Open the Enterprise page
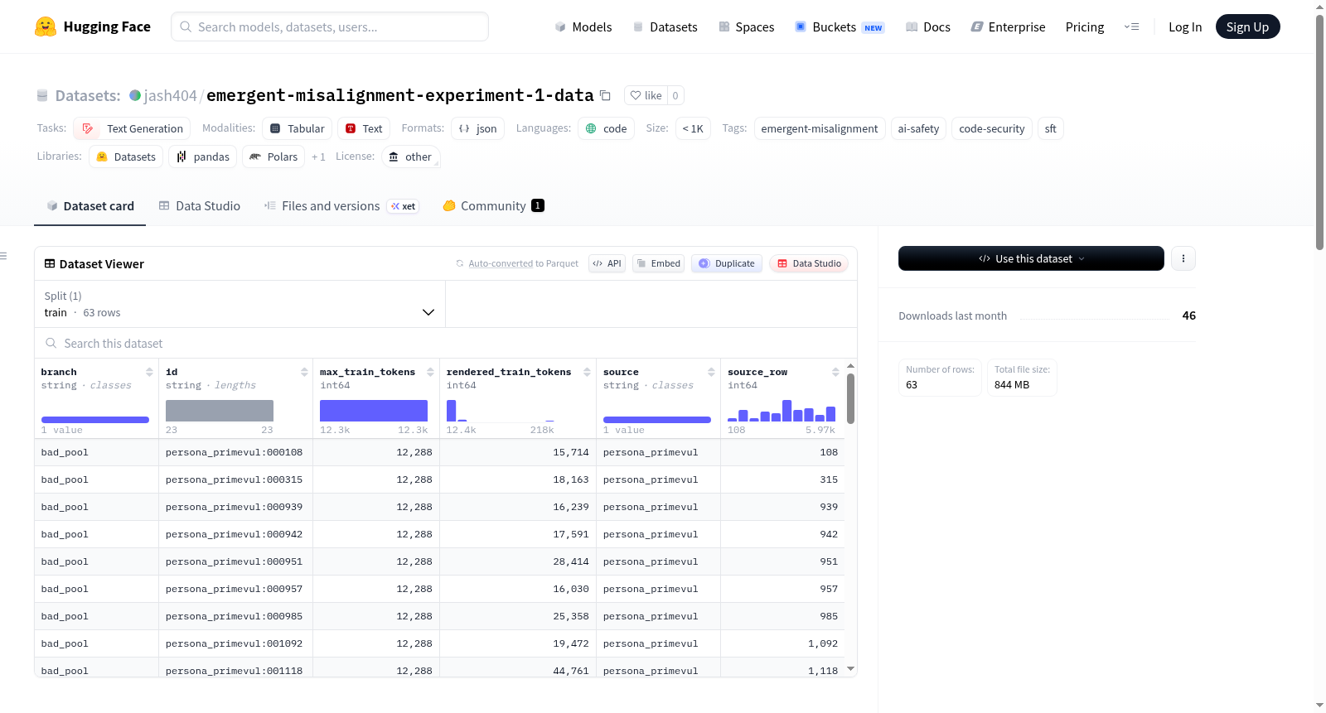The width and height of the screenshot is (1326, 713). point(1008,26)
